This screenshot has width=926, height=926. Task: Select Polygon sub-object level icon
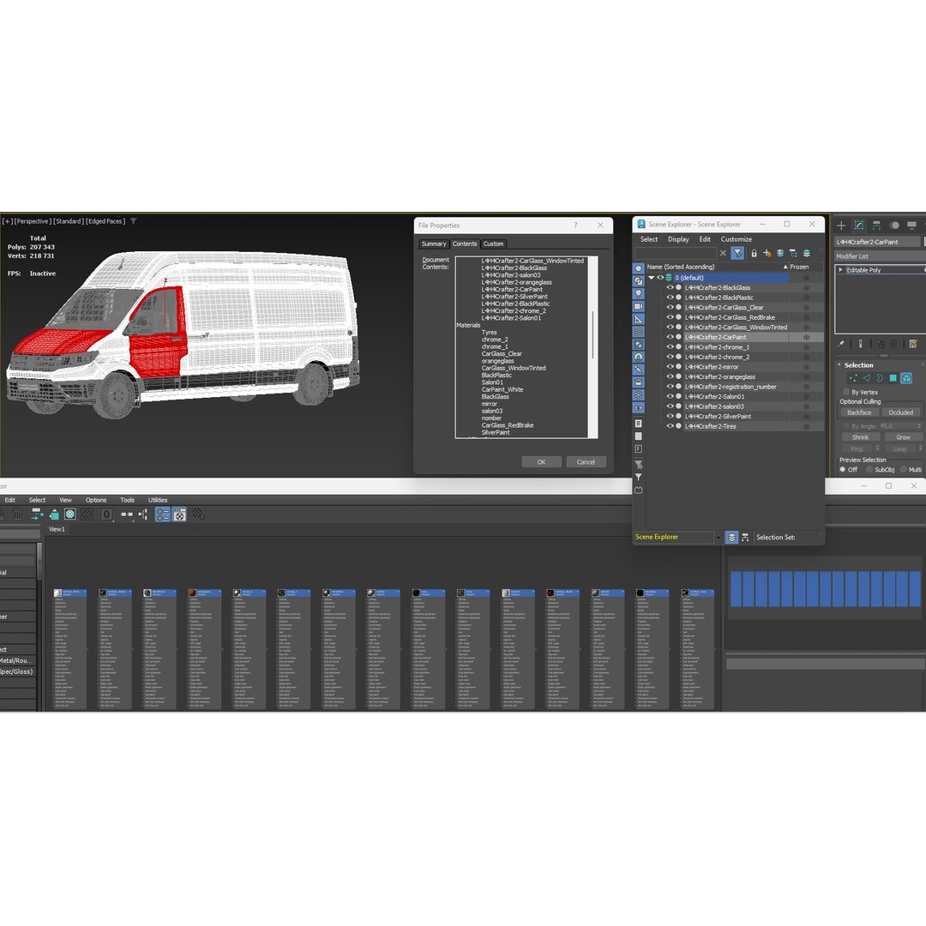click(893, 378)
